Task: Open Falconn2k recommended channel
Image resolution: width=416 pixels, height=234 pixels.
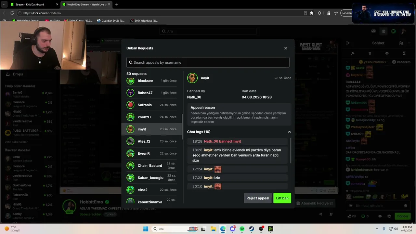Action: point(29,197)
